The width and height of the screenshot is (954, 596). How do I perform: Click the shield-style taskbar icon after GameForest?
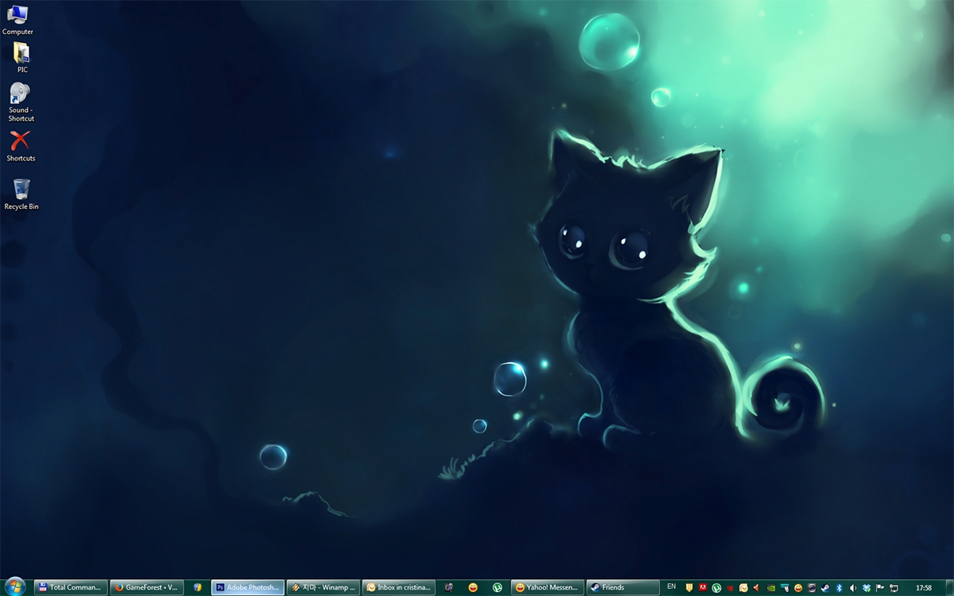tap(198, 587)
